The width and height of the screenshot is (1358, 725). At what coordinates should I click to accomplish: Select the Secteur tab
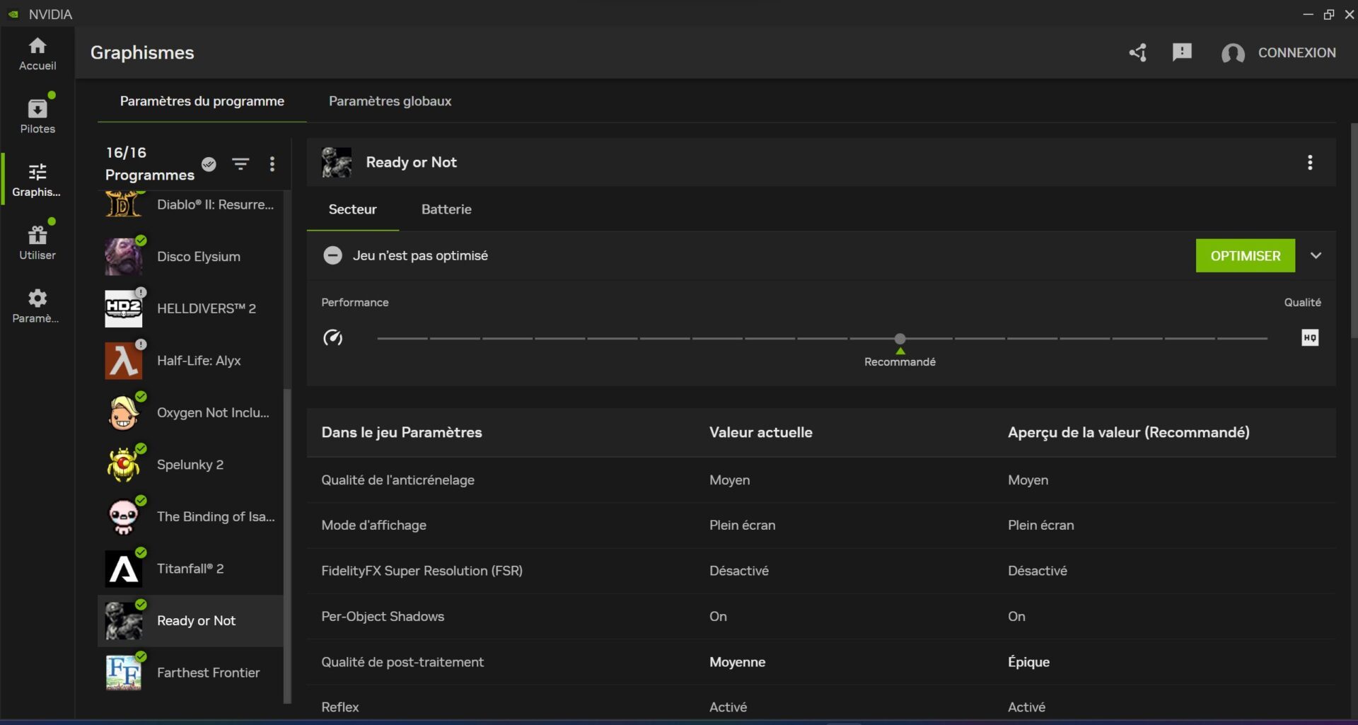point(352,209)
